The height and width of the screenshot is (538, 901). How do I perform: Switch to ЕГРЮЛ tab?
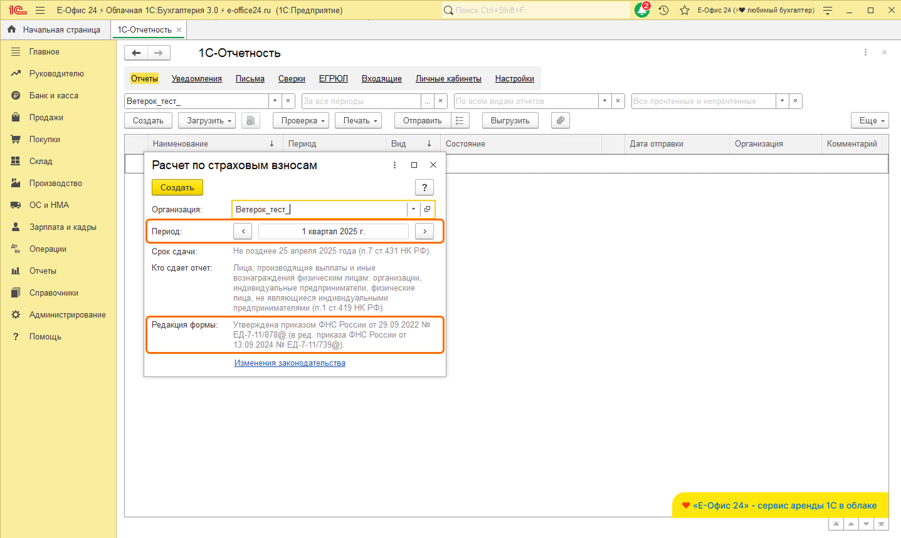coord(334,79)
